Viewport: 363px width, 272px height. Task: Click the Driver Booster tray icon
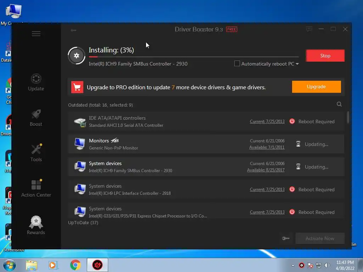(x=302, y=265)
